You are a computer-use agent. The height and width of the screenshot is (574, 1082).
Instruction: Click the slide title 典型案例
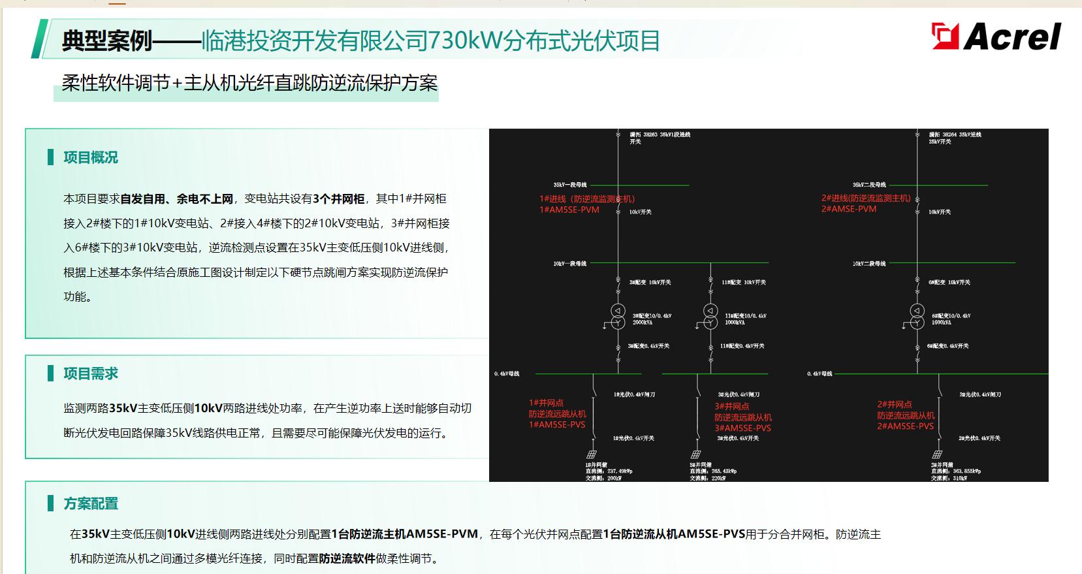107,41
